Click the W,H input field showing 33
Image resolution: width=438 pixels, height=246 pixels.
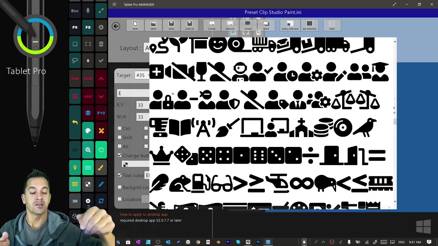tap(142, 117)
